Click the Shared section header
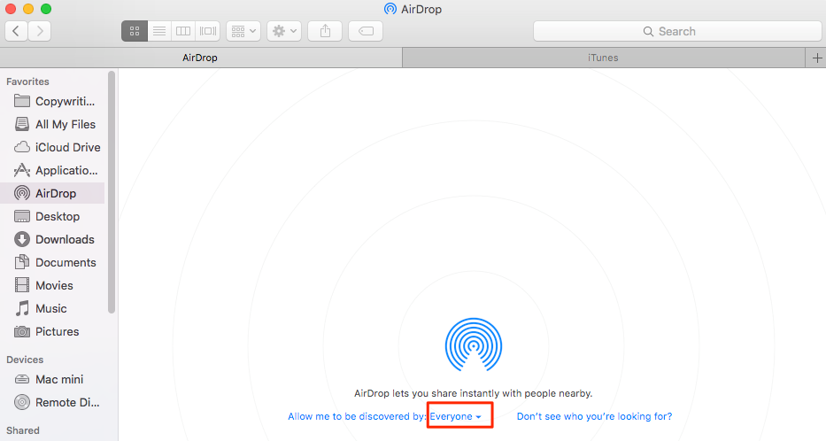 coord(23,430)
